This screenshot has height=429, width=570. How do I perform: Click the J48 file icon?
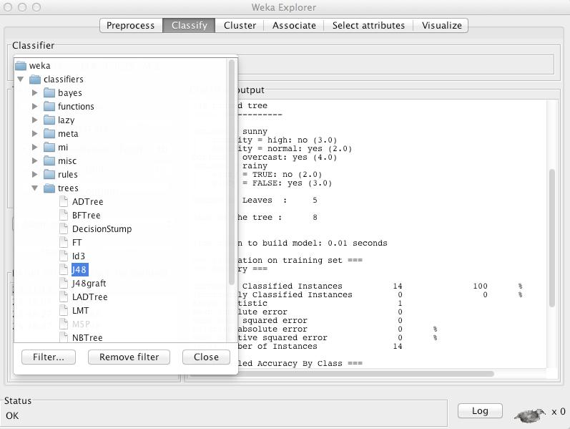tap(64, 269)
